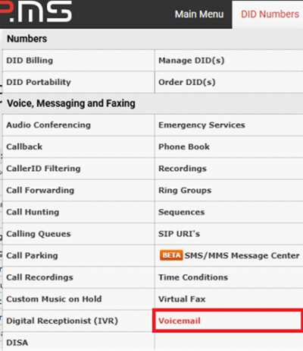Open DID Portability page

point(39,82)
